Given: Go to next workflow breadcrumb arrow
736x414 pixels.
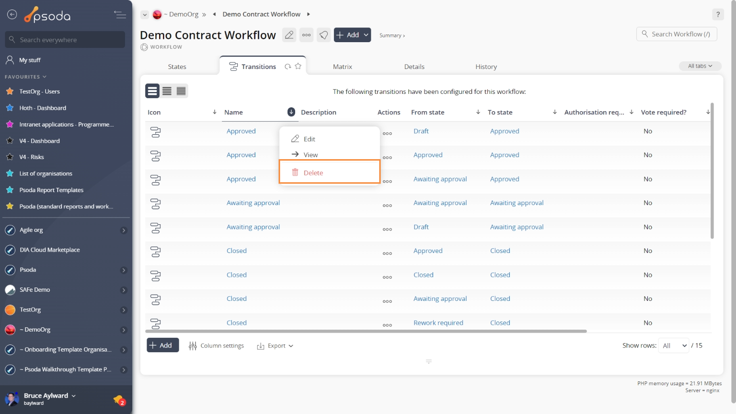Looking at the screenshot, I should tap(308, 14).
